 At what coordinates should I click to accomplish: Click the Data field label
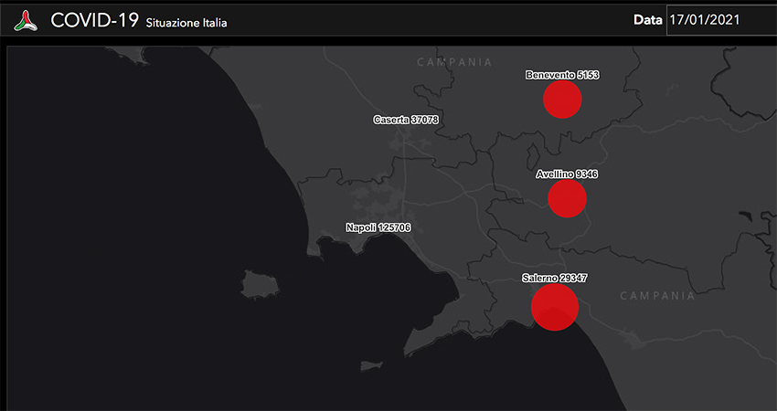(x=648, y=20)
